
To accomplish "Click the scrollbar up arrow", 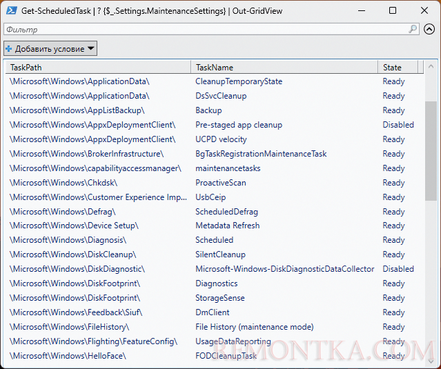I will coord(431,67).
